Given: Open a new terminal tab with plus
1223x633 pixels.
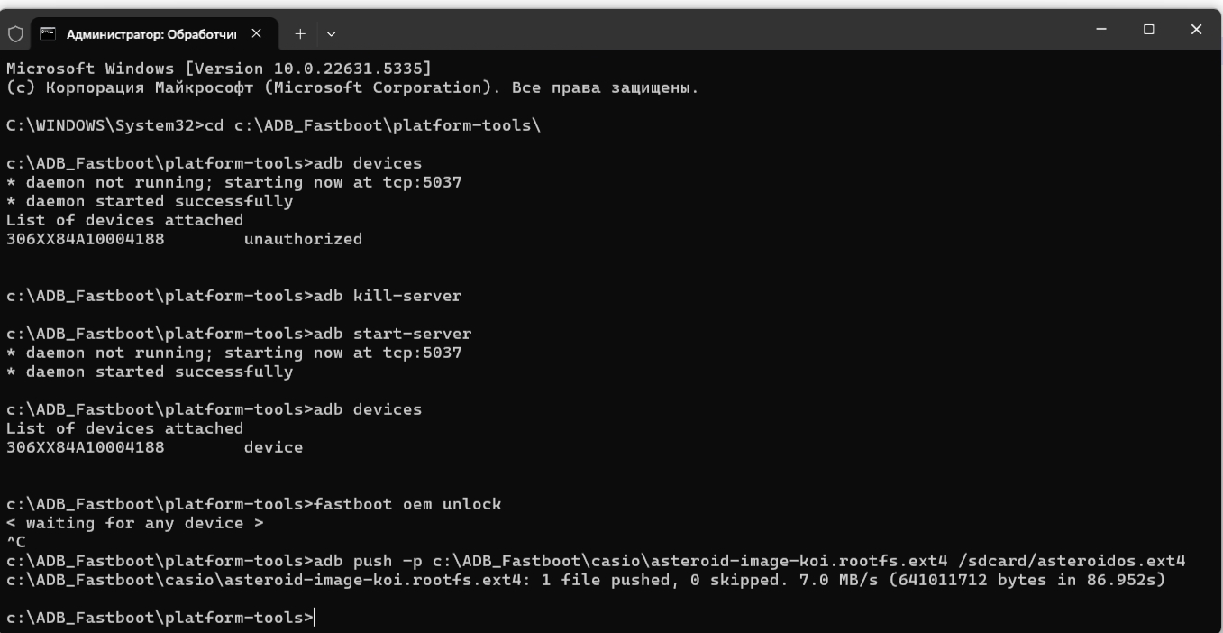Looking at the screenshot, I should pos(300,33).
